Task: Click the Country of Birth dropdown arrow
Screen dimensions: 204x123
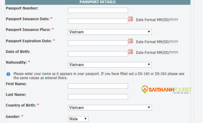Action: [x=149, y=108]
